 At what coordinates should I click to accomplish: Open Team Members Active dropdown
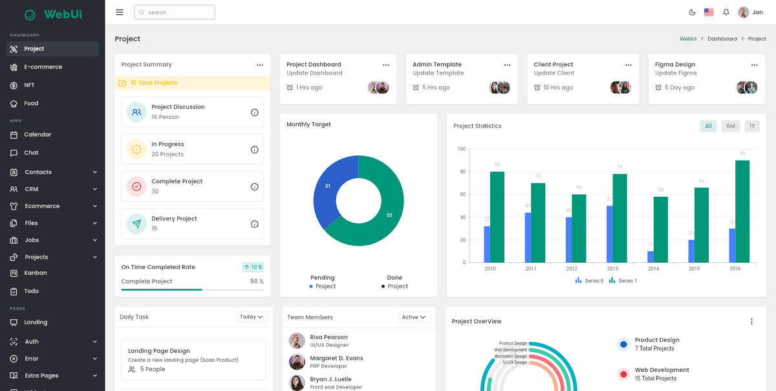(x=415, y=317)
